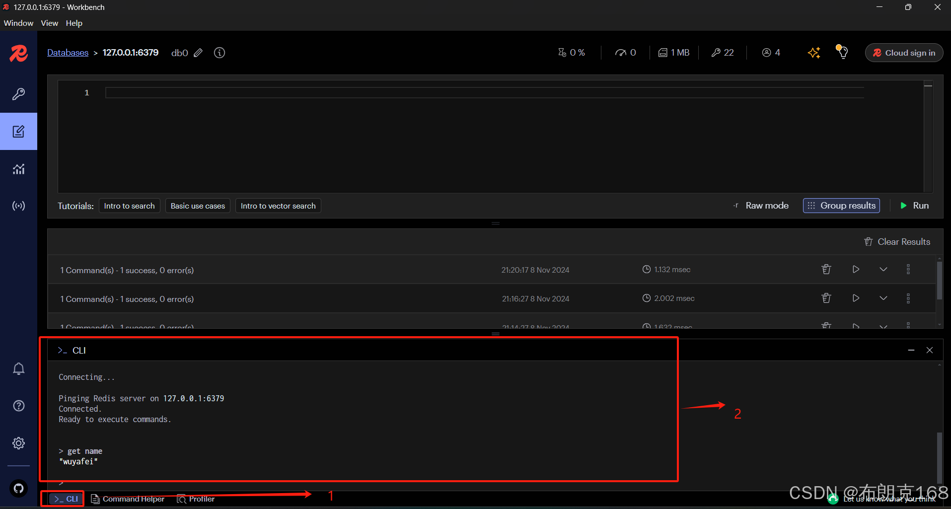View 22 total keys stat
The image size is (951, 509).
[723, 53]
